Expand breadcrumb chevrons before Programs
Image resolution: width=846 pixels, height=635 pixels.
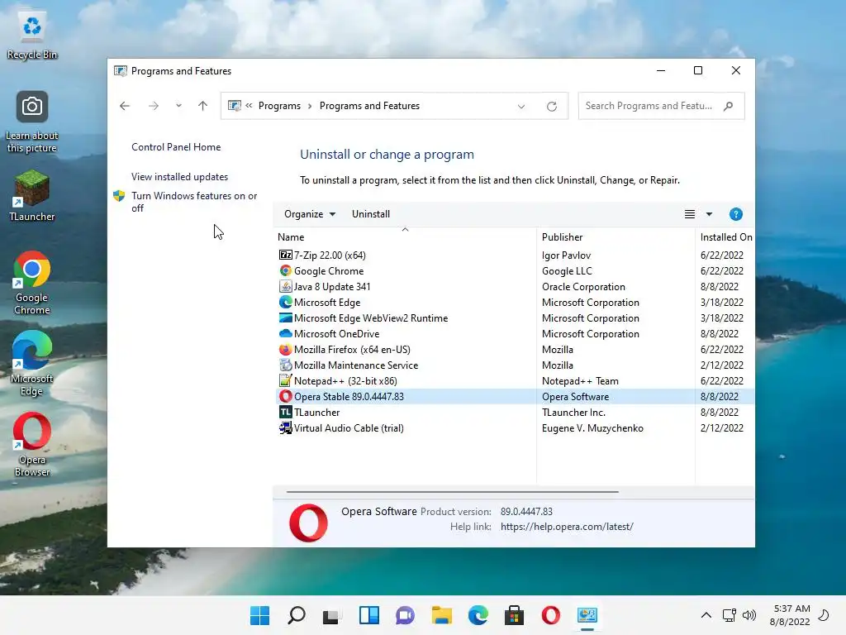[x=249, y=106]
